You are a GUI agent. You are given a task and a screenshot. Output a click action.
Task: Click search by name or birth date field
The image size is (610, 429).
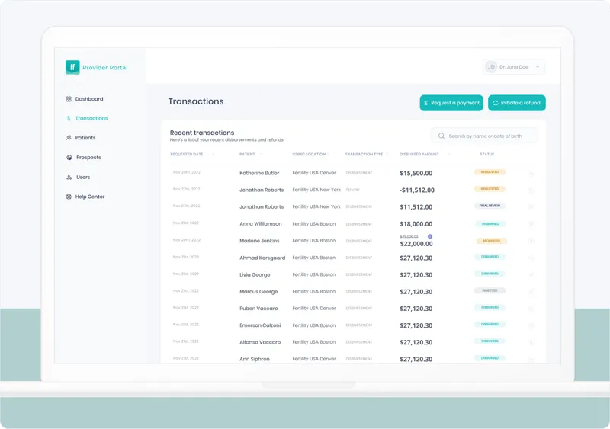coord(484,136)
